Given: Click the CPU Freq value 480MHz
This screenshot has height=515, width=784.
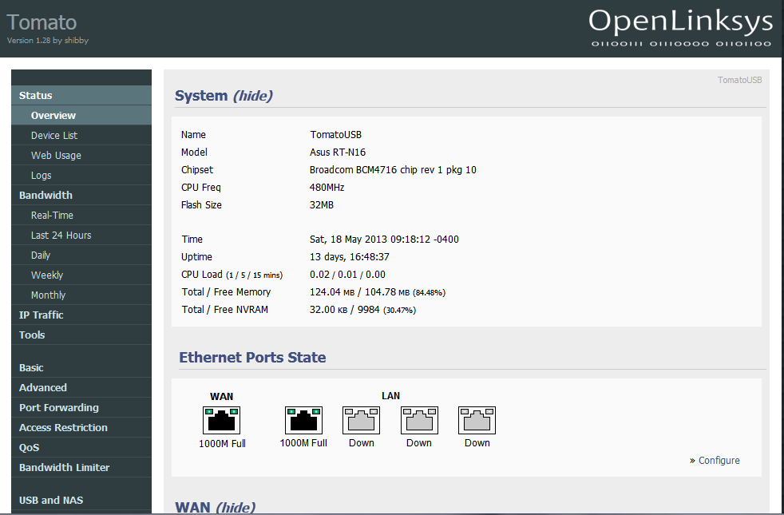Looking at the screenshot, I should click(x=327, y=188).
